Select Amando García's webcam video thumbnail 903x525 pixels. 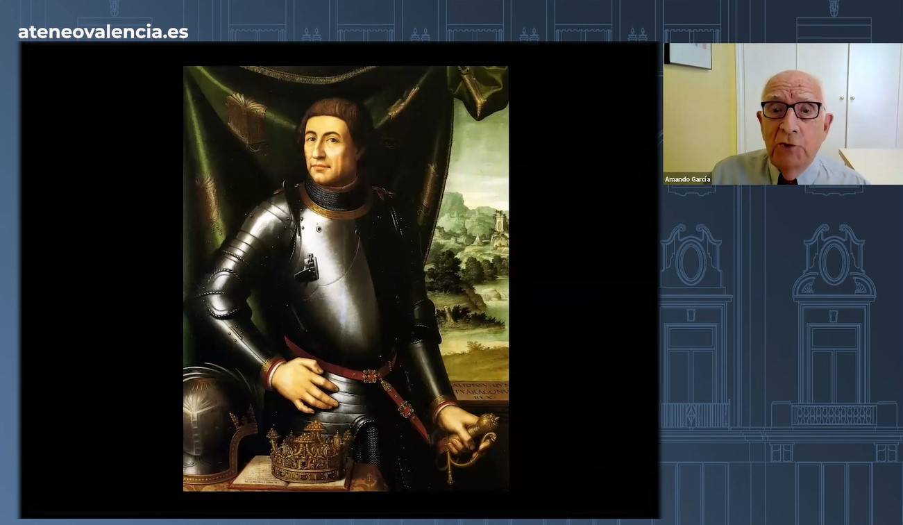tap(782, 114)
